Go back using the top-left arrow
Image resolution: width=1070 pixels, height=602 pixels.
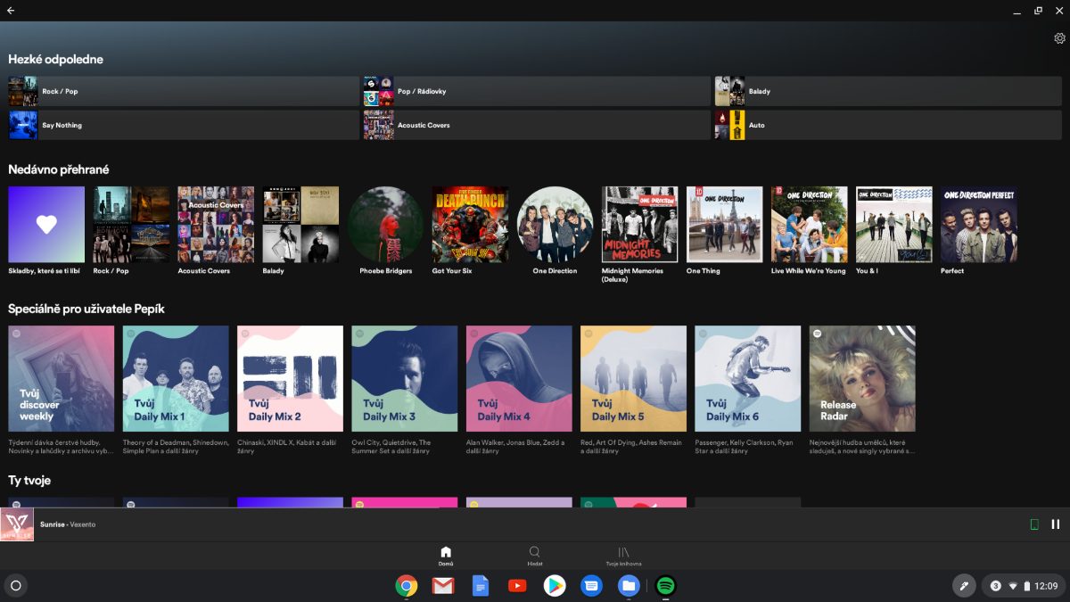11,11
